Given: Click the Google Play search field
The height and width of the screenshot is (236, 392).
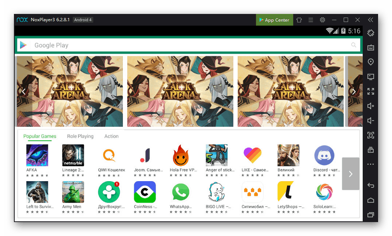Looking at the screenshot, I should pos(189,45).
